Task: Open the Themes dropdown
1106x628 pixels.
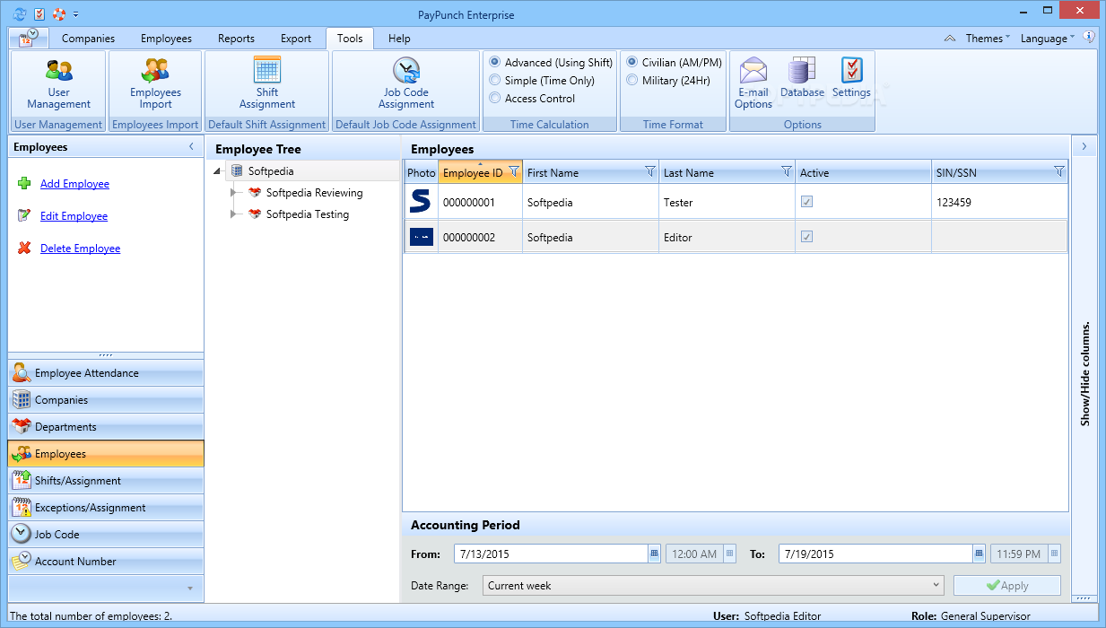Action: click(988, 39)
